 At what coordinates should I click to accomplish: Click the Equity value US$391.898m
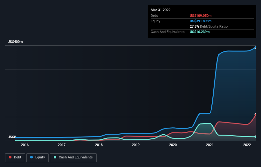[x=201, y=21]
